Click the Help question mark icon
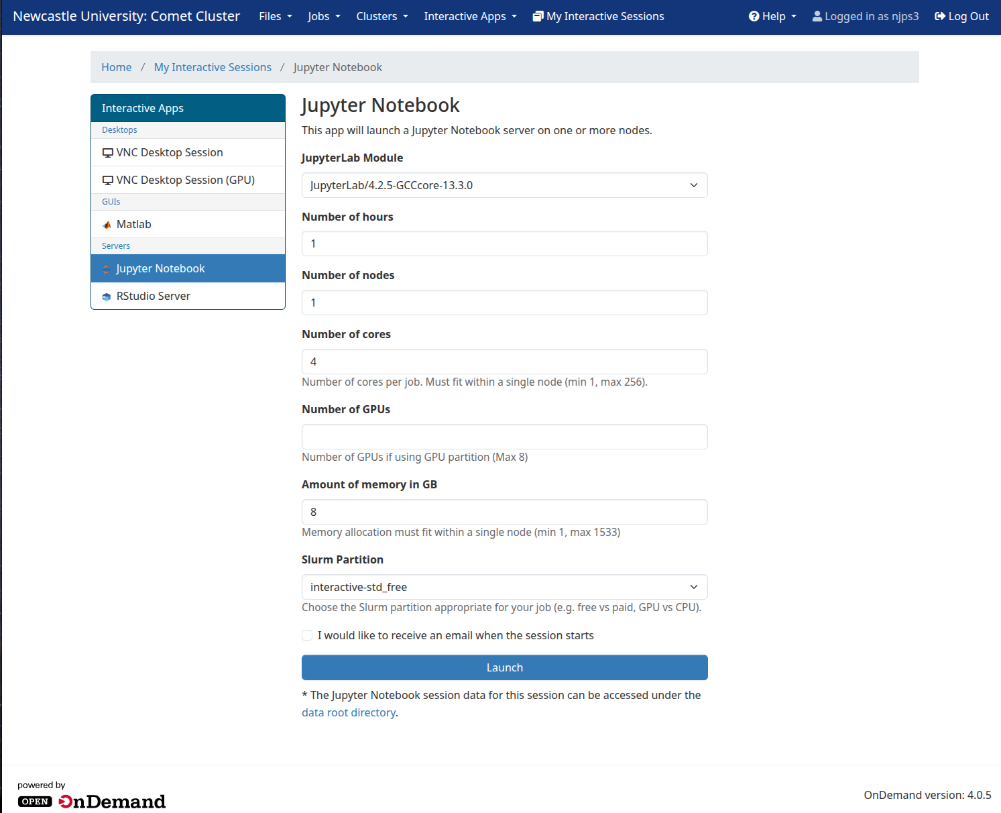 (754, 16)
